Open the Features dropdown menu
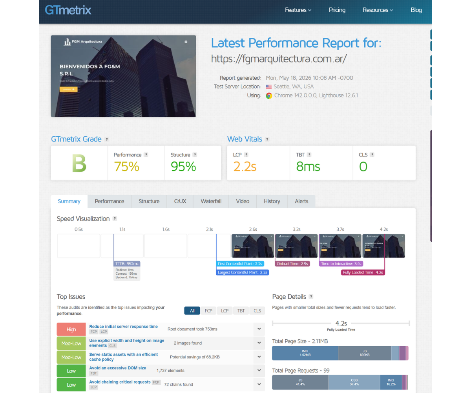 298,10
